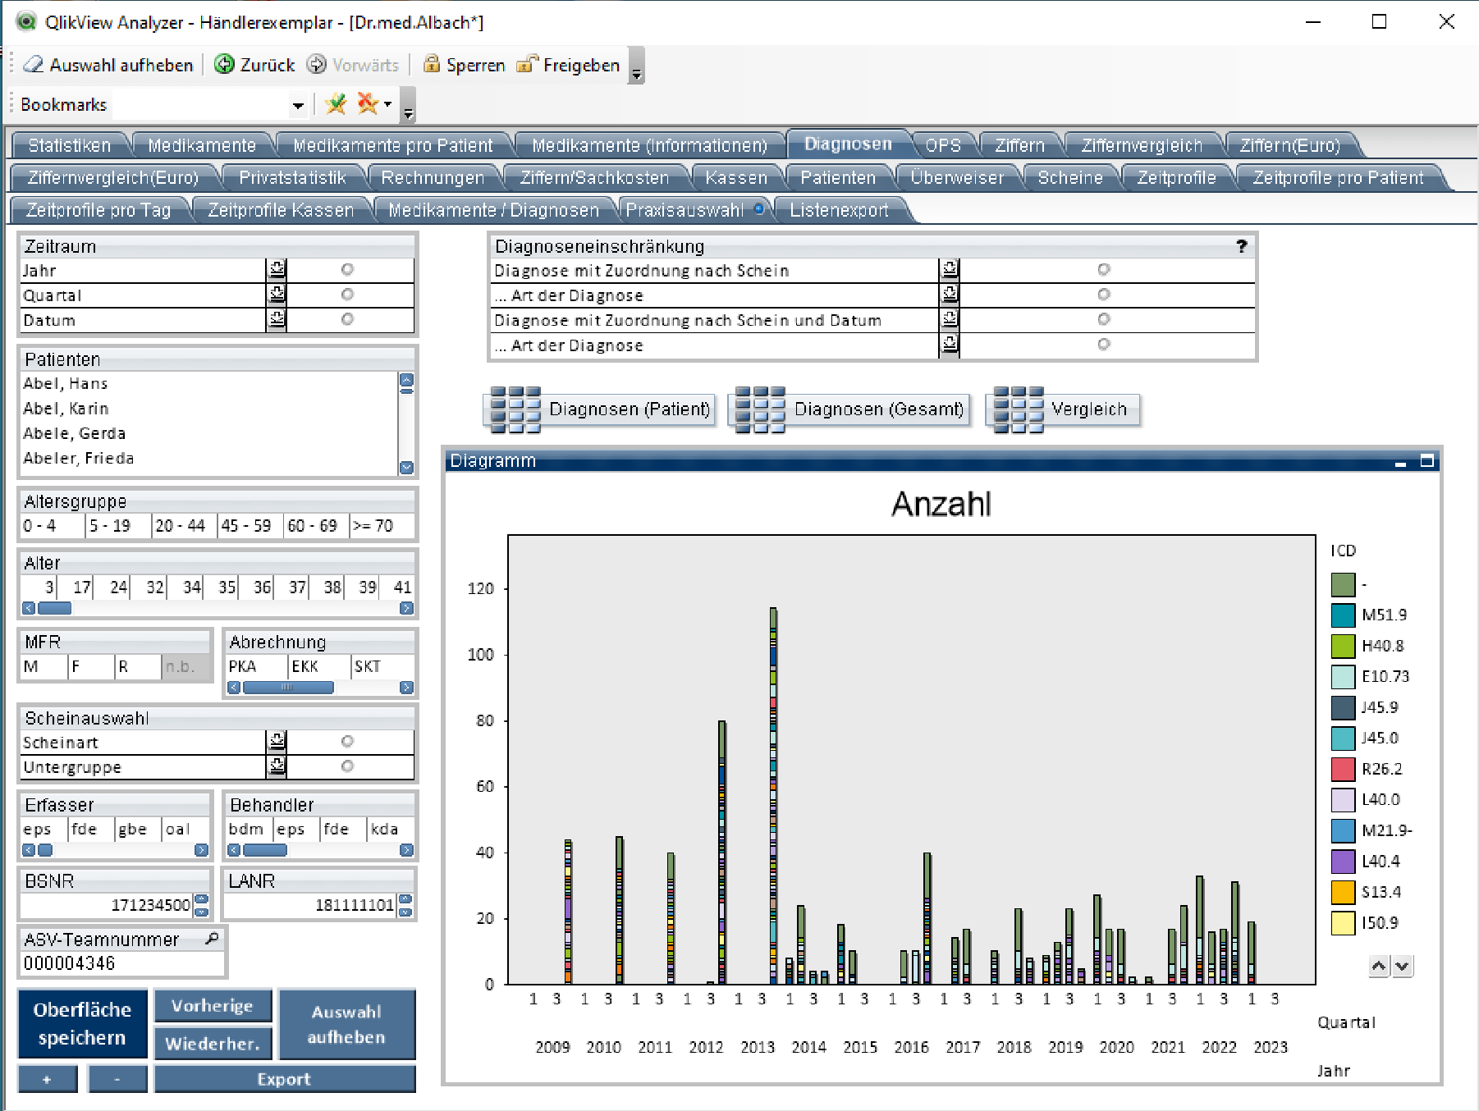
Task: Click the Freigeben unlock icon
Action: (527, 65)
